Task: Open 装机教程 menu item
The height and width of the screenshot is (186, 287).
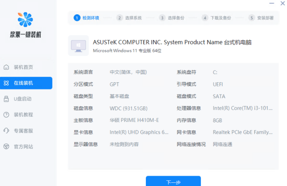Action: 26,115
